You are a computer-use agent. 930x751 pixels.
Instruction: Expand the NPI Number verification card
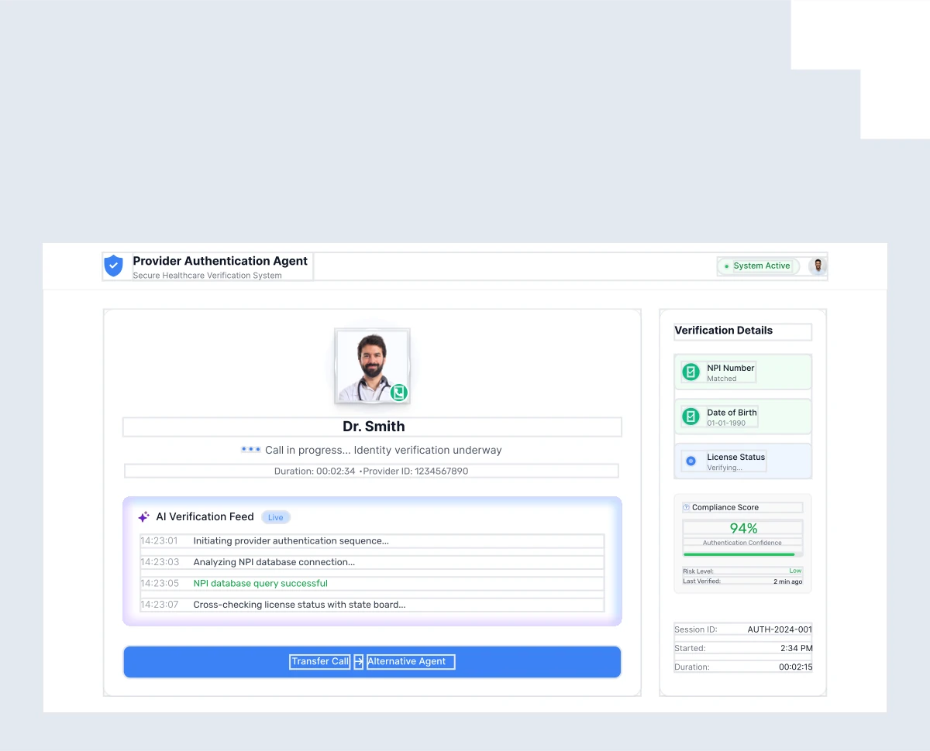point(742,371)
